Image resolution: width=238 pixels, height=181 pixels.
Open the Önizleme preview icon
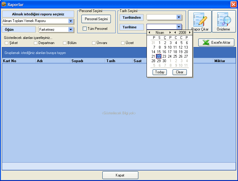[x=223, y=21]
